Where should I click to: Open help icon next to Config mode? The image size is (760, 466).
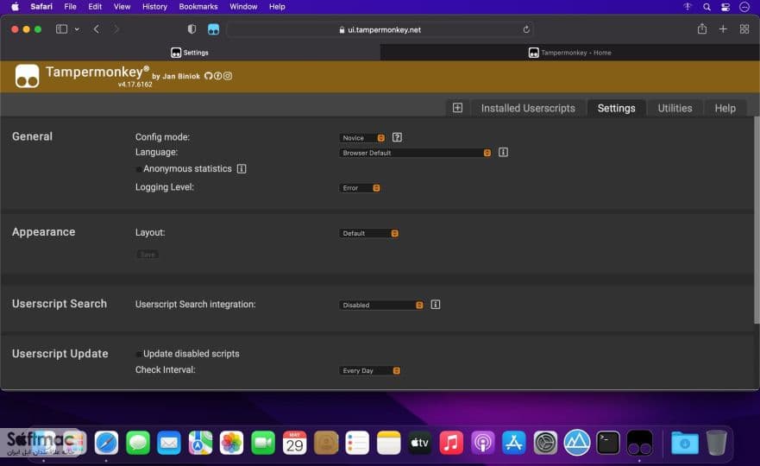click(397, 137)
